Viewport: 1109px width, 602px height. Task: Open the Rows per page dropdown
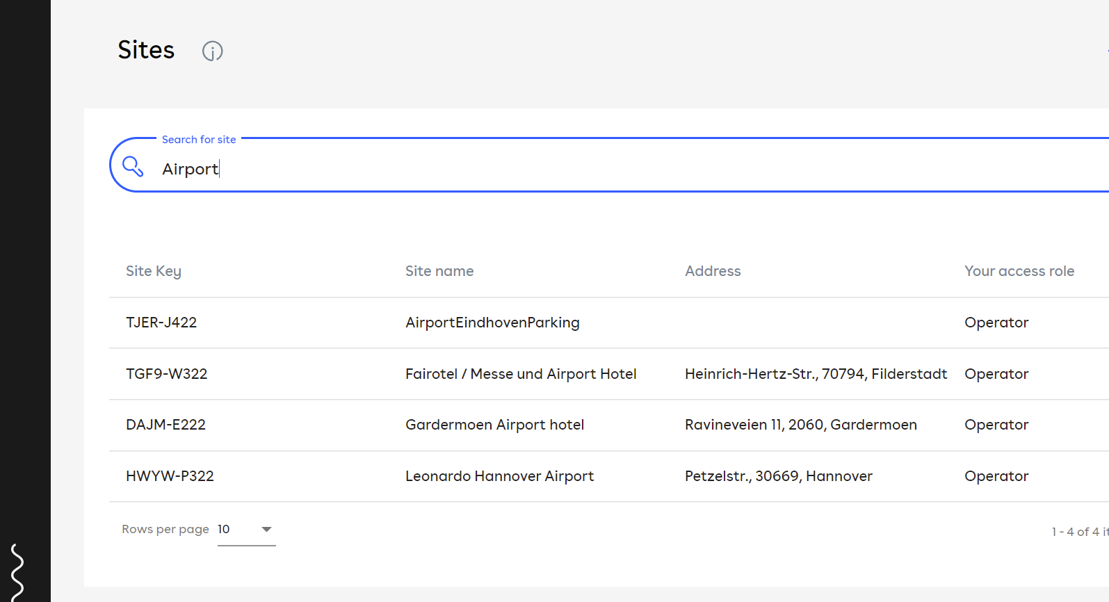[x=246, y=530]
